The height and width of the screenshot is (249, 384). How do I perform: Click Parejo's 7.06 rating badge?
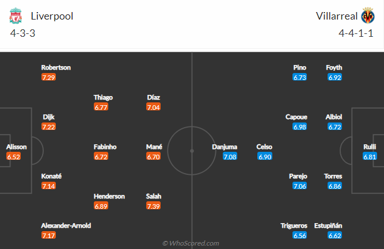[300, 186]
